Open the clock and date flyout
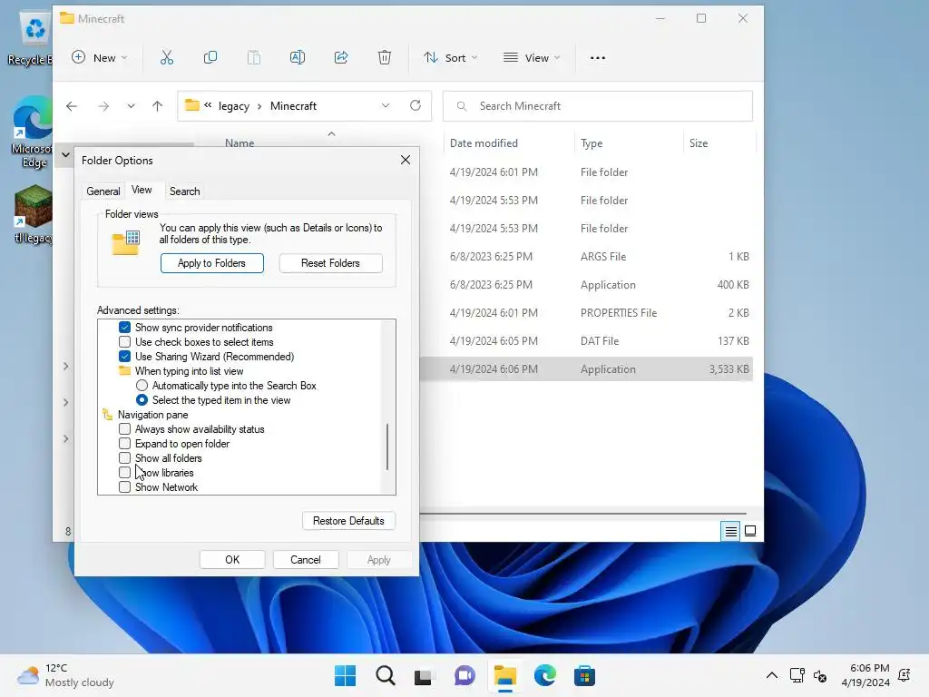 click(x=865, y=675)
